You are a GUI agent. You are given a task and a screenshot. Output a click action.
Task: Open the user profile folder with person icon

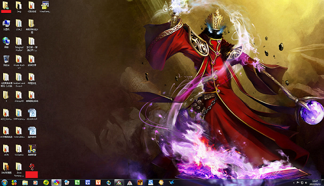click(6, 7)
